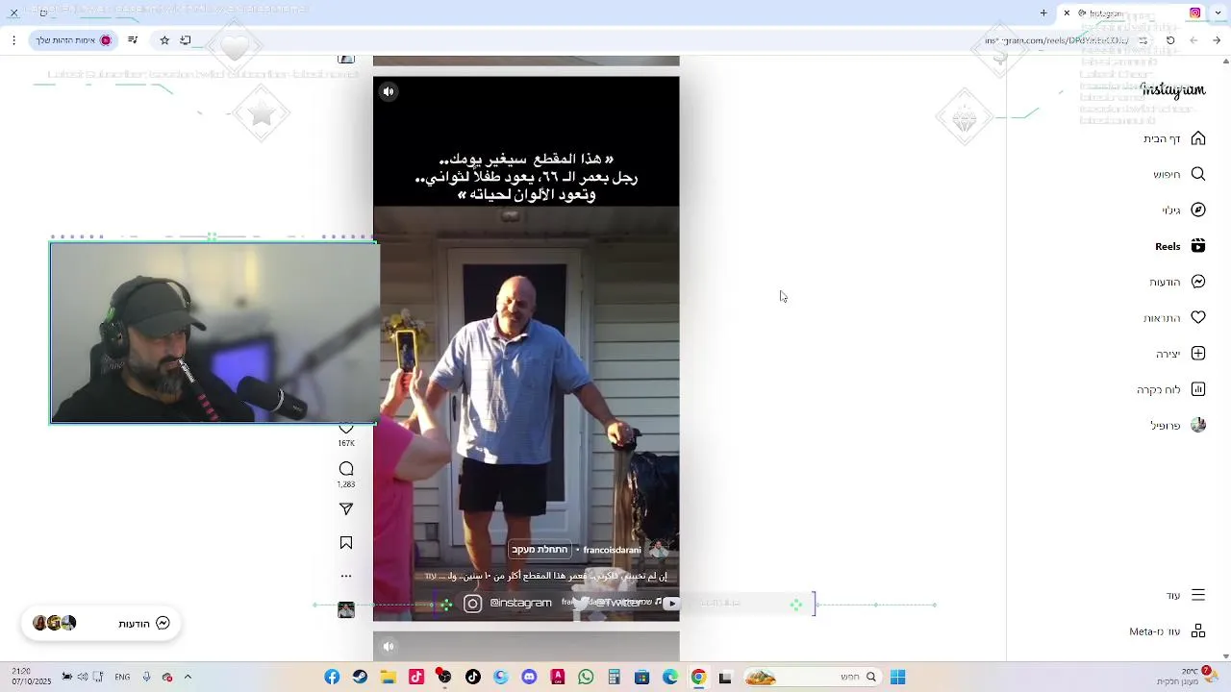Open File Explorer from the taskbar
1231x692 pixels.
coord(389,678)
